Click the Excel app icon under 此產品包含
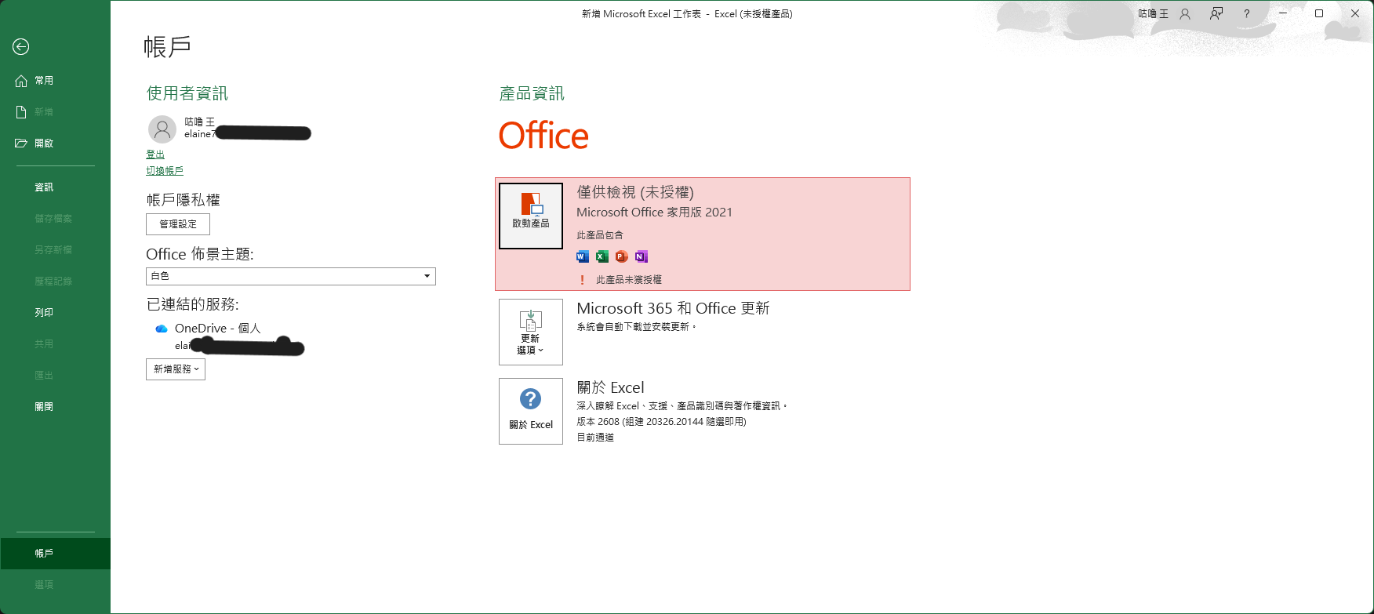Screen dimensions: 1374x614 pyautogui.click(x=602, y=256)
